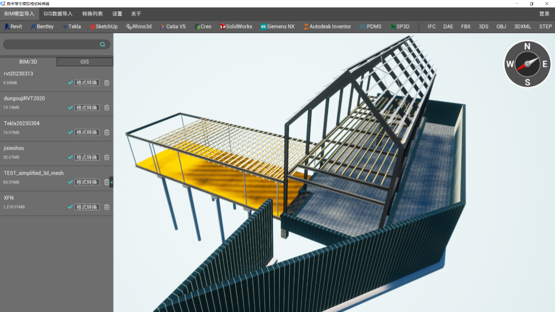Choose the SolidWorks format icon

click(223, 26)
